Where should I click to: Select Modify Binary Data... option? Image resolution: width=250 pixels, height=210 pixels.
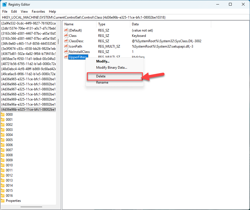[111, 68]
